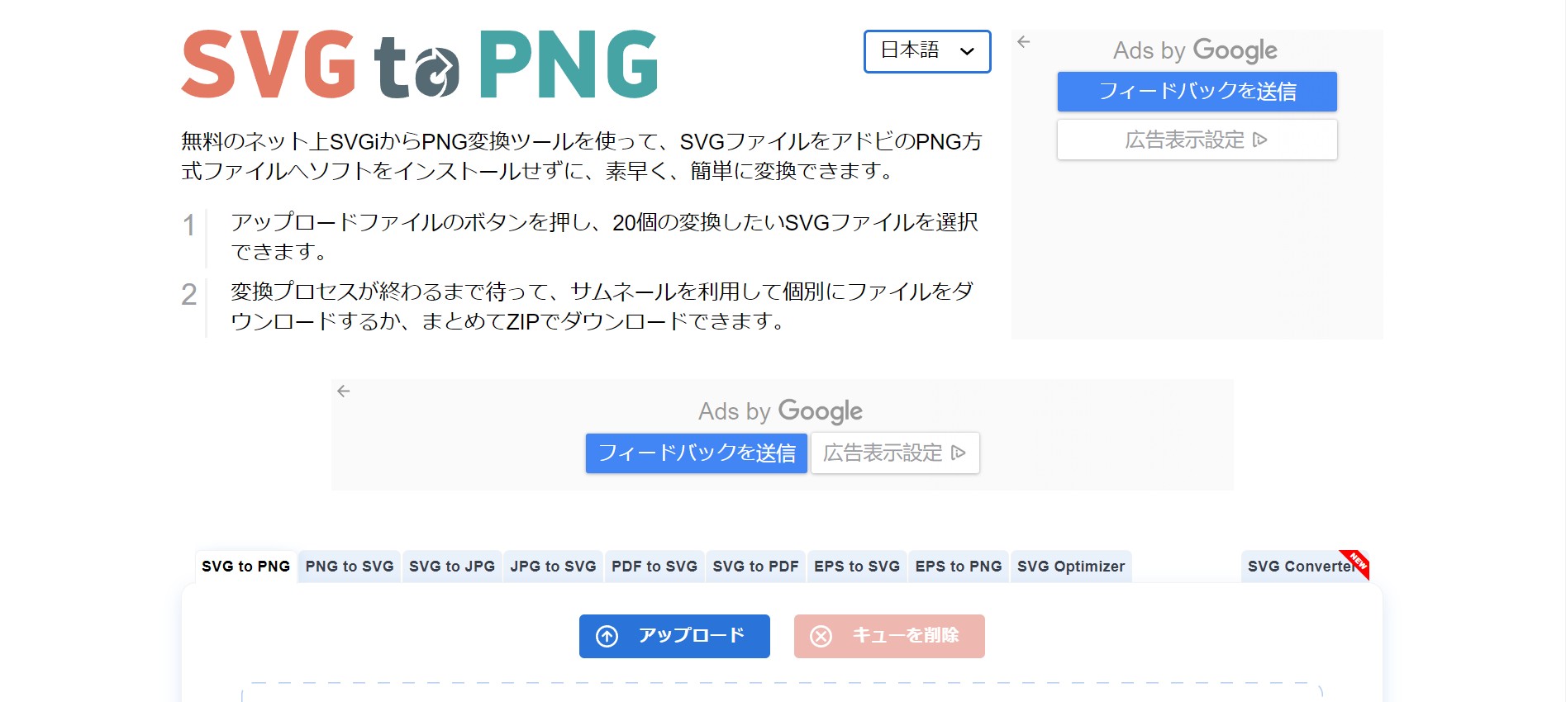Viewport: 1566px width, 702px height.
Task: Dismiss the middle ad using the back arrow
Action: tap(344, 389)
